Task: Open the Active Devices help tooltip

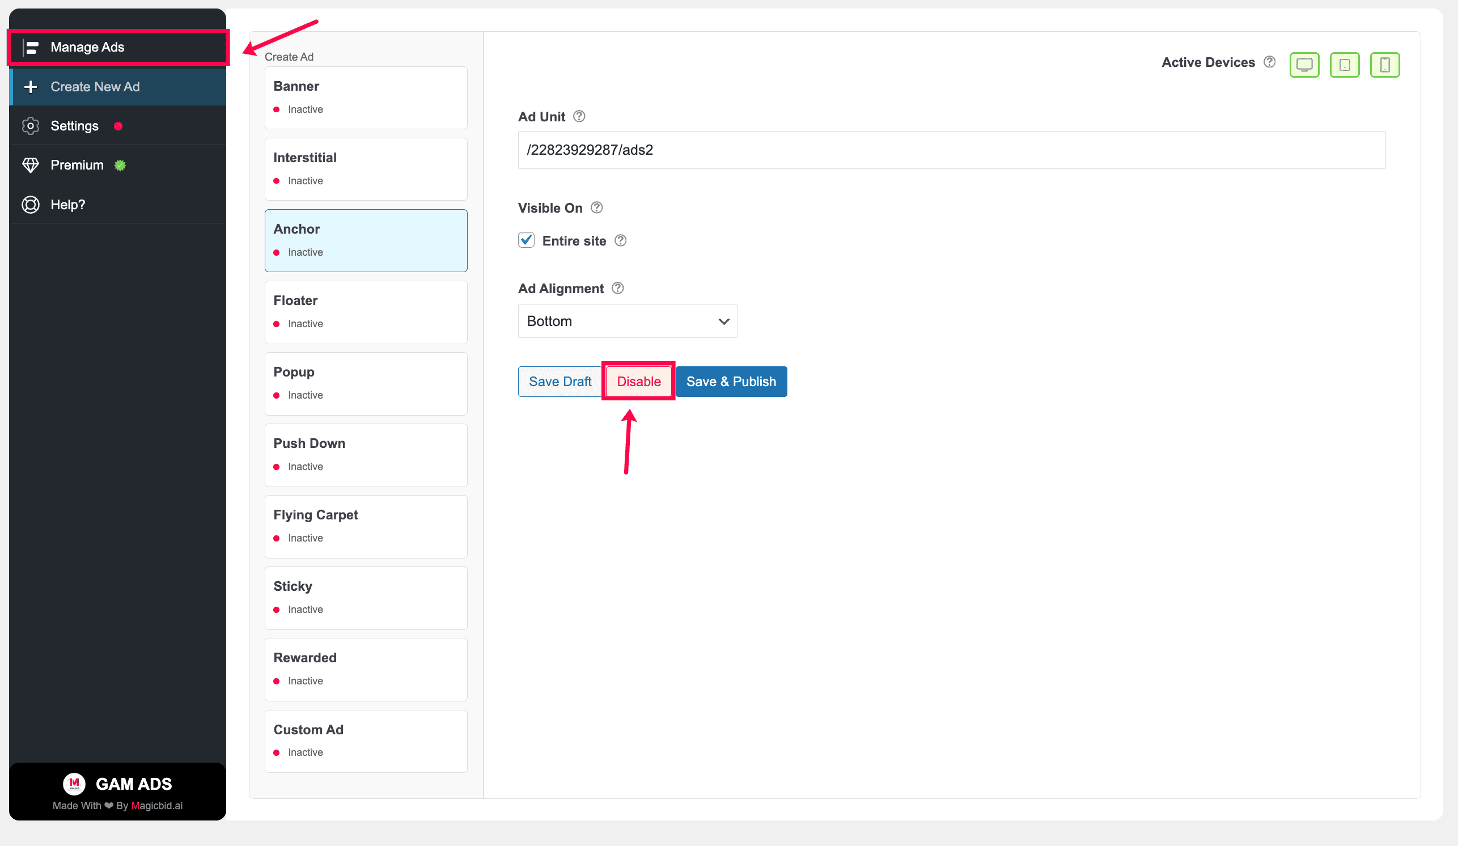Action: [x=1269, y=62]
